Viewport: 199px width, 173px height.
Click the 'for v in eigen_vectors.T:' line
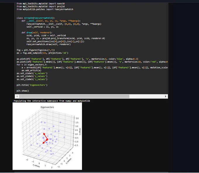pos(32,65)
